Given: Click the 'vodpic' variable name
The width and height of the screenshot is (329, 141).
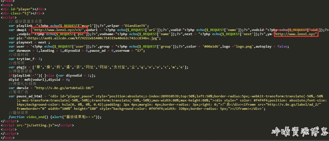Looking at the screenshot, I should [25, 34].
